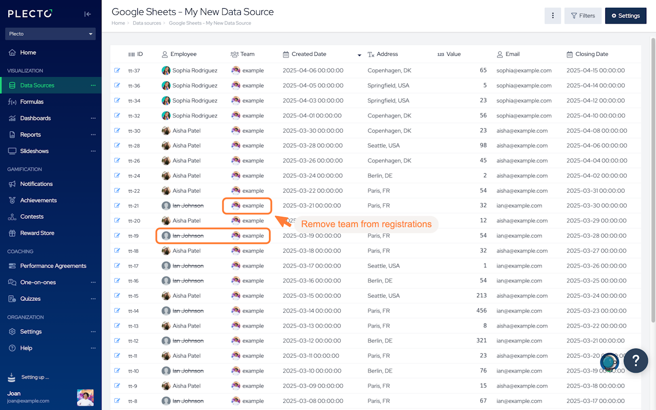
Task: Click the edit icon for row tt-37
Action: (117, 70)
